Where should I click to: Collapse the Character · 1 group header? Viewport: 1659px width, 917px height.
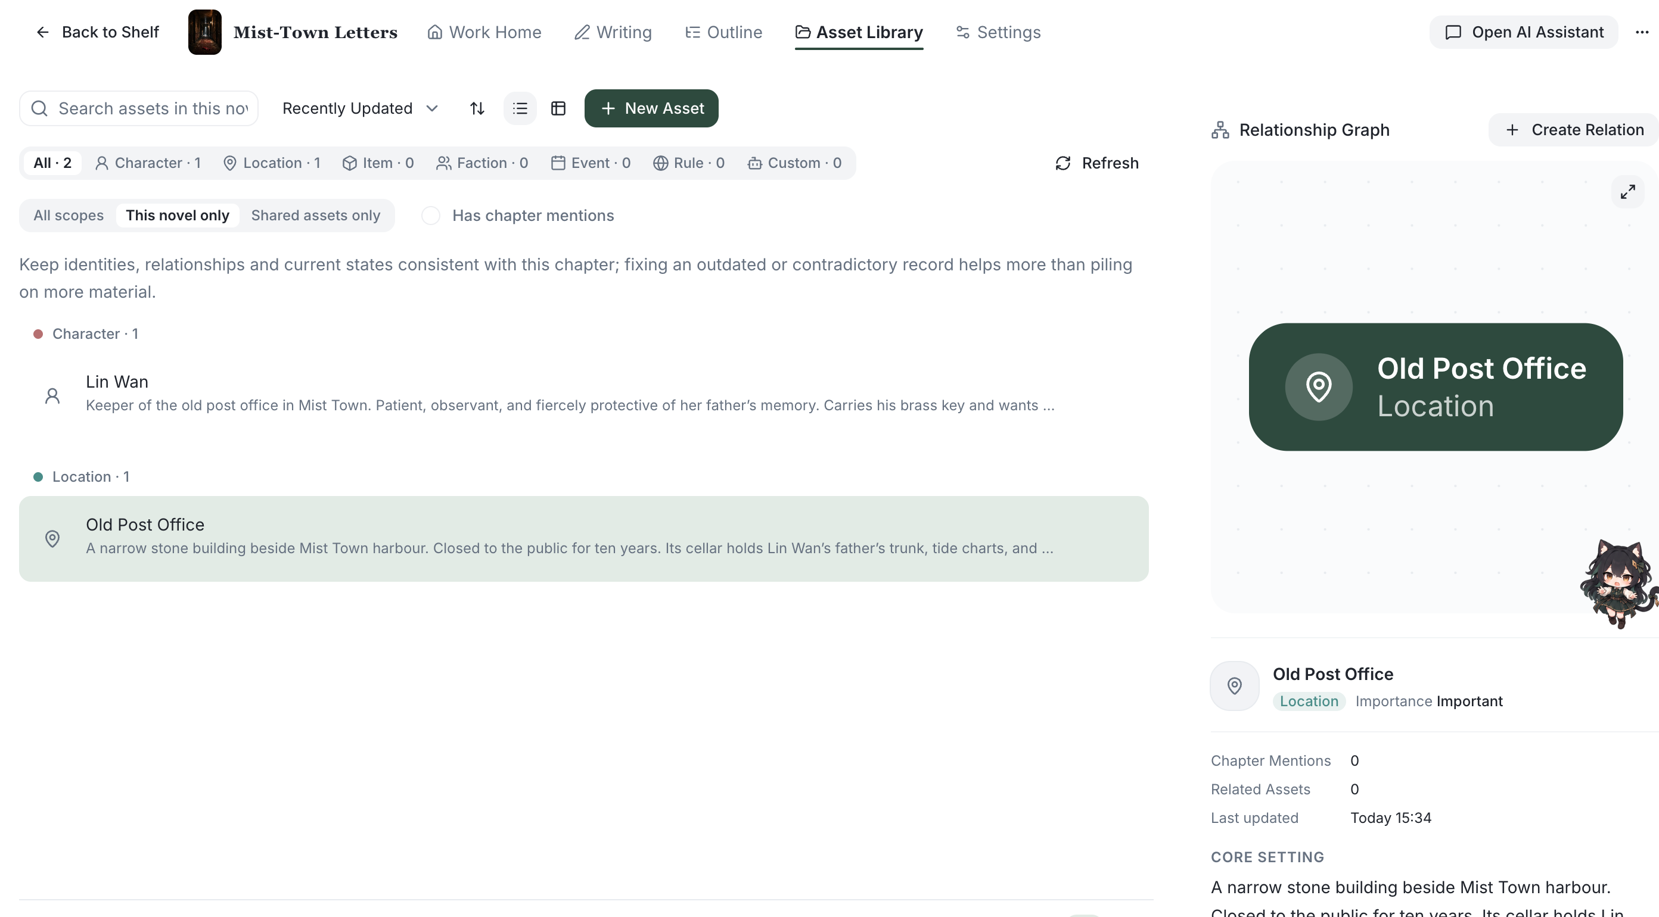[x=86, y=334]
